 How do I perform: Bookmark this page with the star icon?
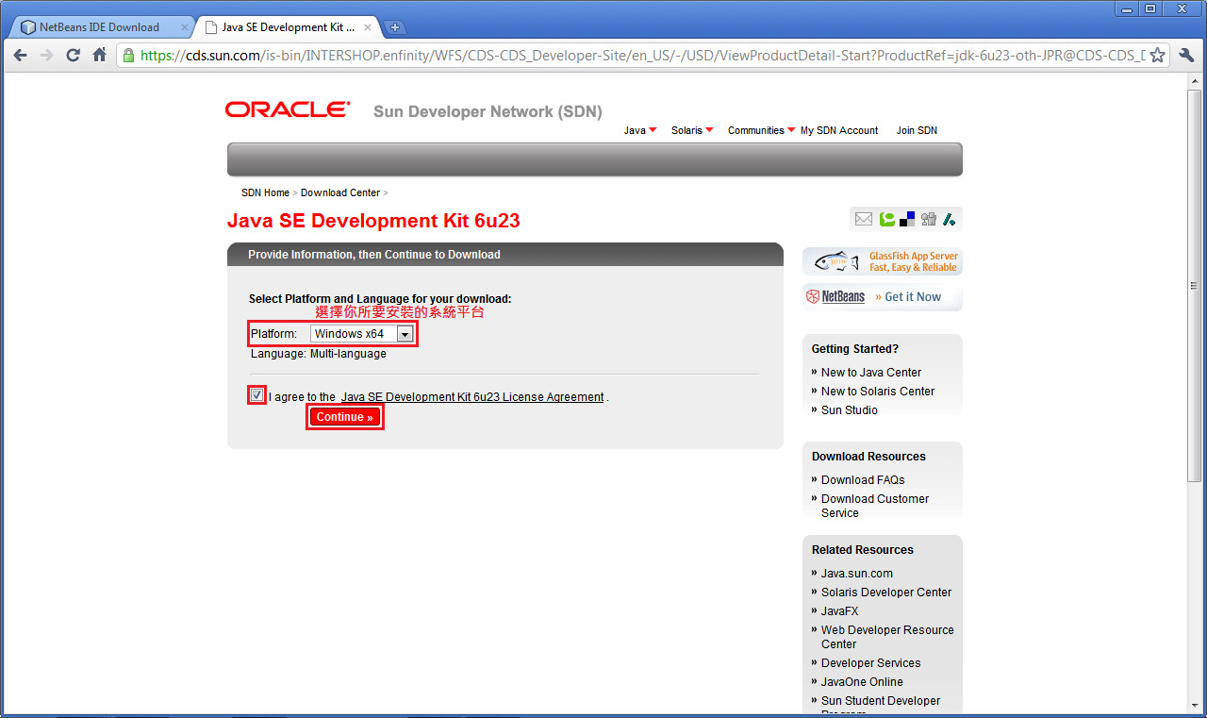(1157, 55)
